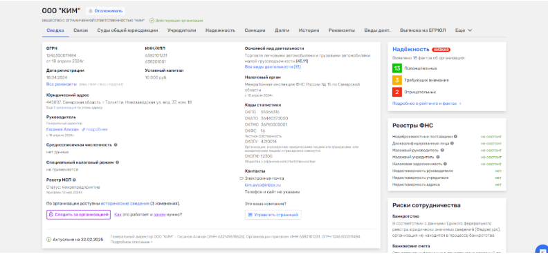This screenshot has width=548, height=257.
Task: Click the blue chat widget icon
Action: coord(542,251)
